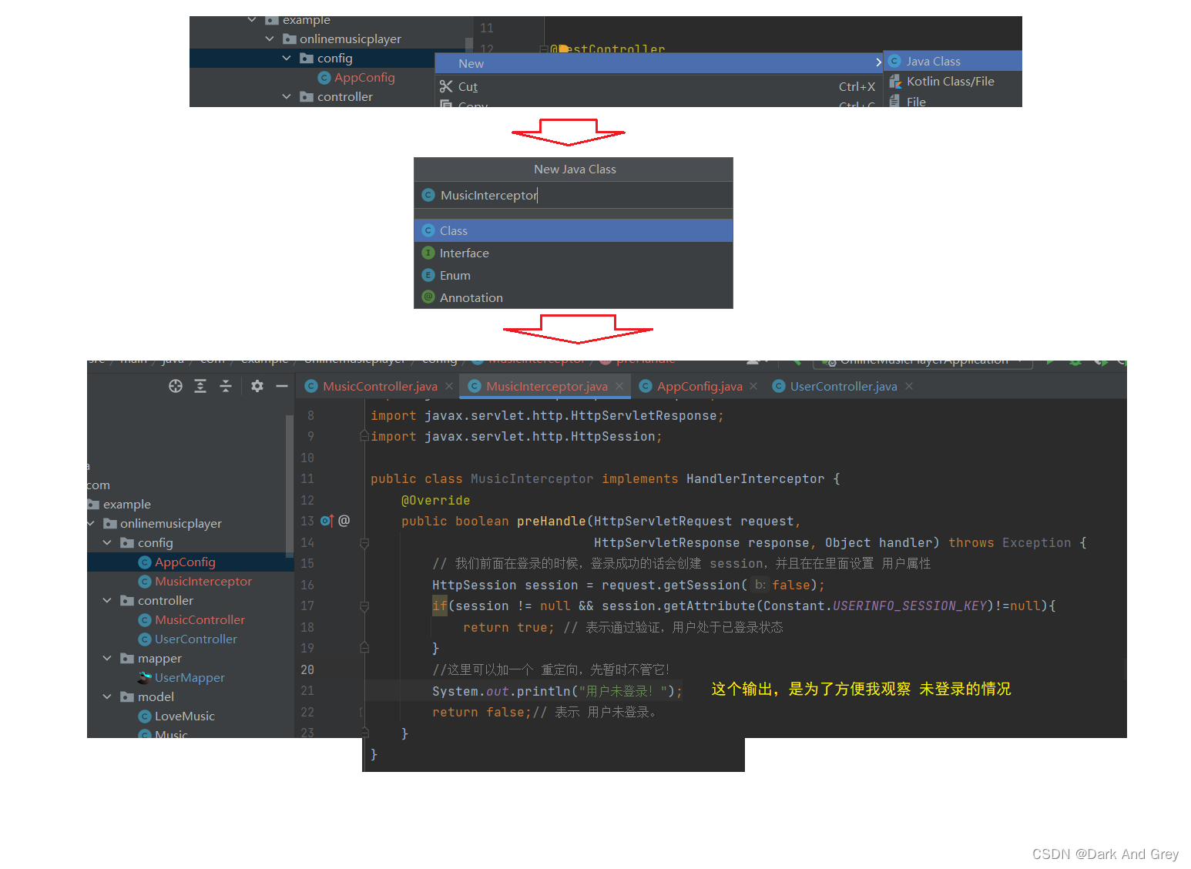Click the AppConfig.java tab file icon
Screen dimensions: 1191x869
tap(646, 386)
